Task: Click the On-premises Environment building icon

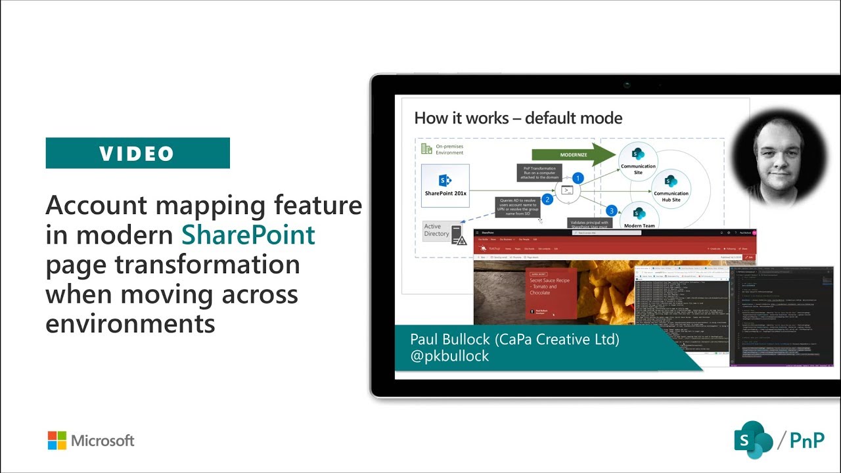Action: point(426,148)
